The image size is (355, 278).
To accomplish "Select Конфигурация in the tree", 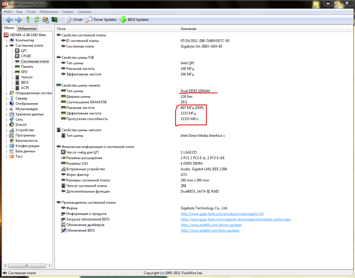I will coord(27,146).
